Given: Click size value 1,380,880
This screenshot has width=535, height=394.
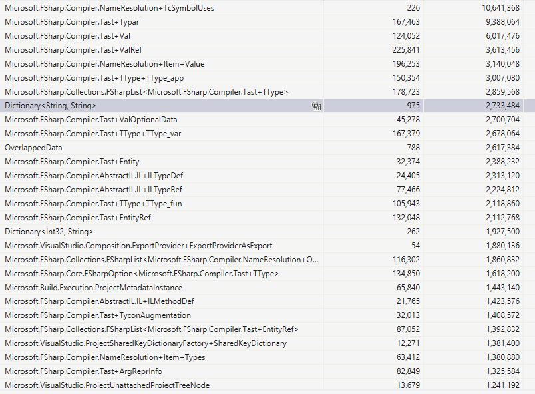Looking at the screenshot, I should click(x=503, y=357).
